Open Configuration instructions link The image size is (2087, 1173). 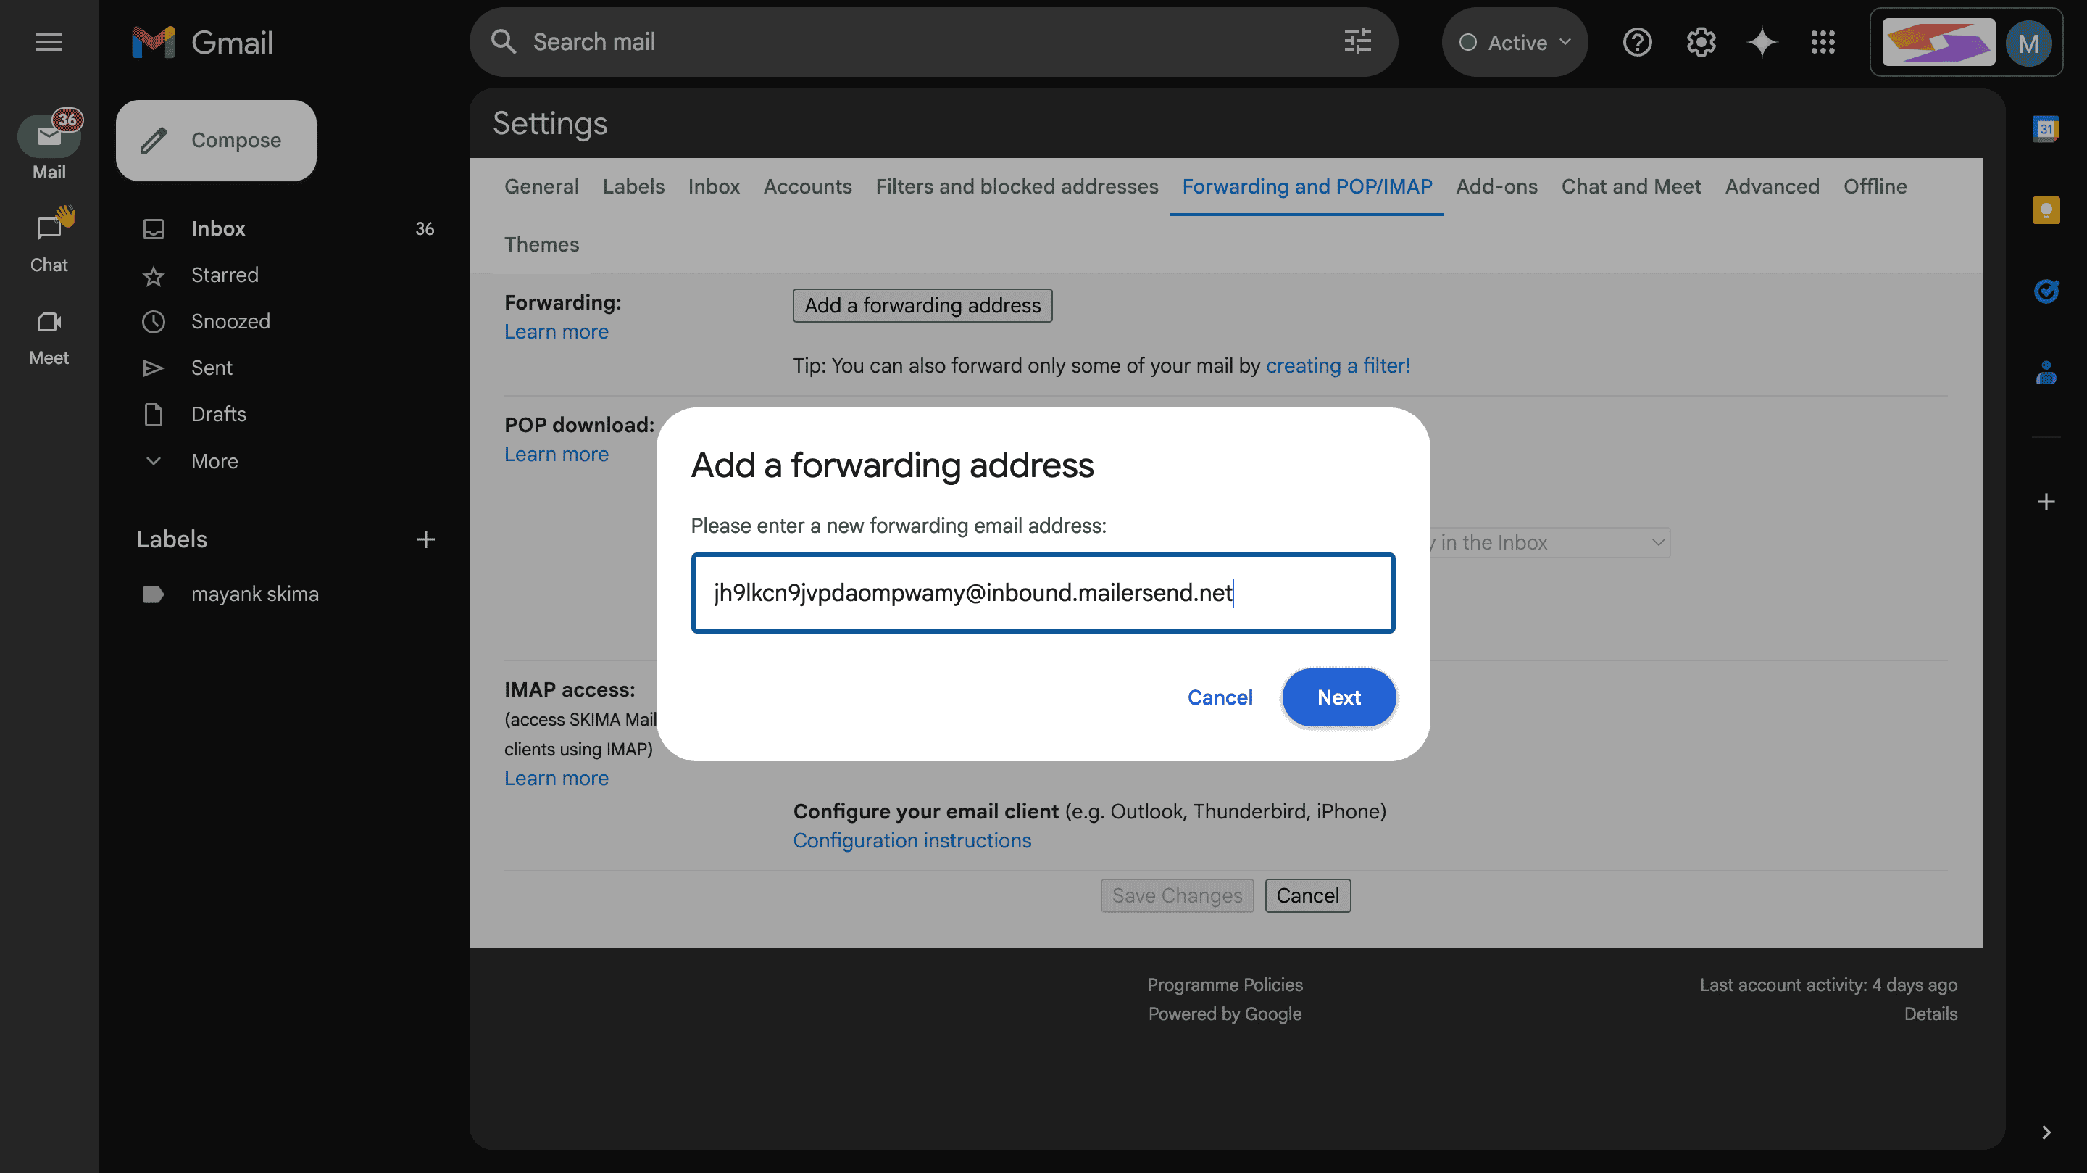point(912,841)
